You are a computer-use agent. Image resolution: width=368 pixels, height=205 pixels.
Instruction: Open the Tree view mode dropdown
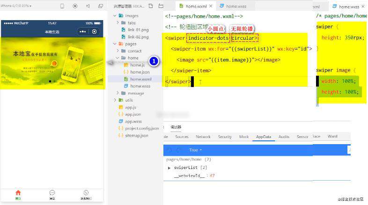click(x=196, y=150)
